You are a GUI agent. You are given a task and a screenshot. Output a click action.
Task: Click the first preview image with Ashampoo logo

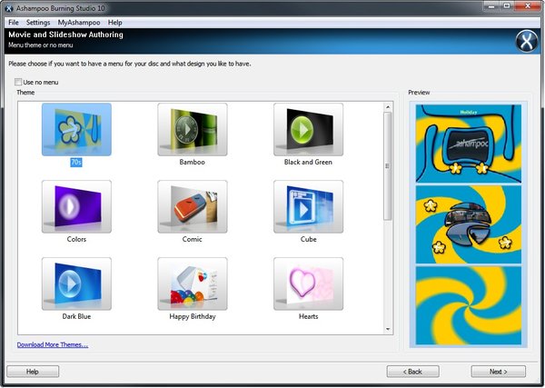tap(470, 143)
